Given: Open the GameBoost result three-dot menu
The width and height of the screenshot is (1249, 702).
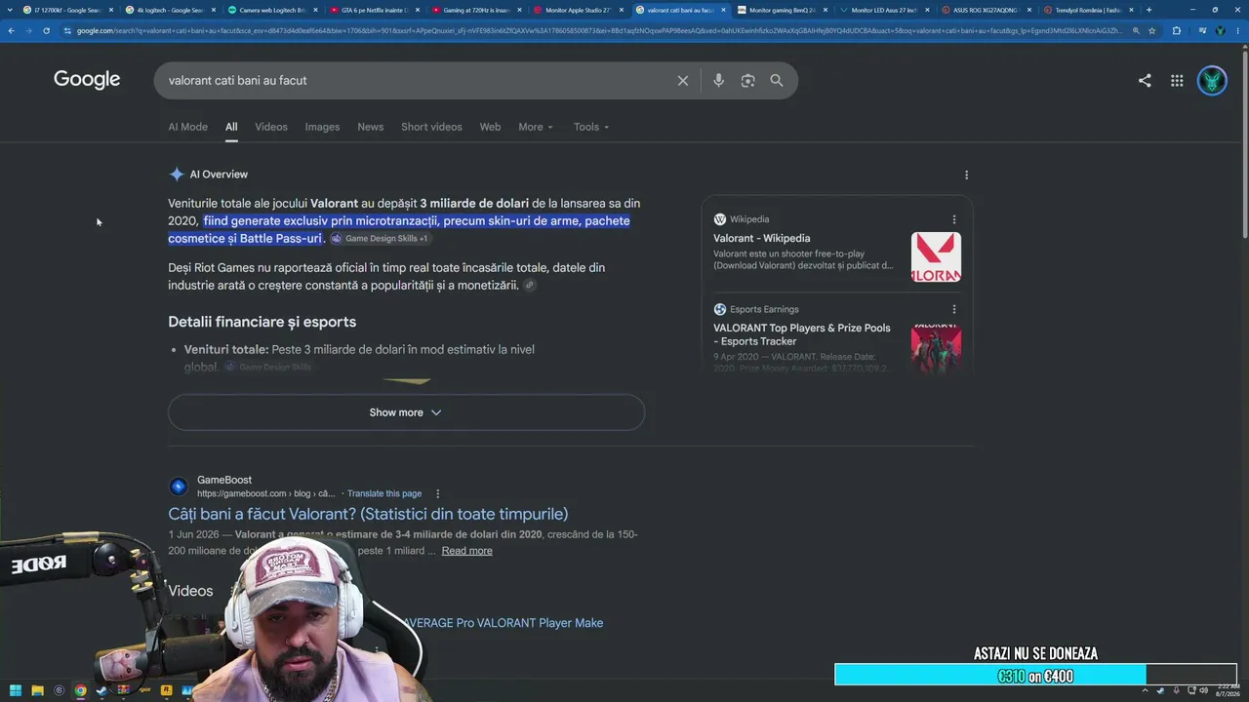Looking at the screenshot, I should pos(438,493).
